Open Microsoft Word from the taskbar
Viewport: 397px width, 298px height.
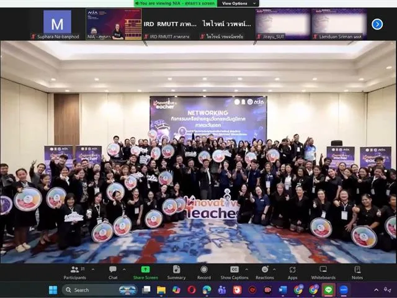pos(283,290)
